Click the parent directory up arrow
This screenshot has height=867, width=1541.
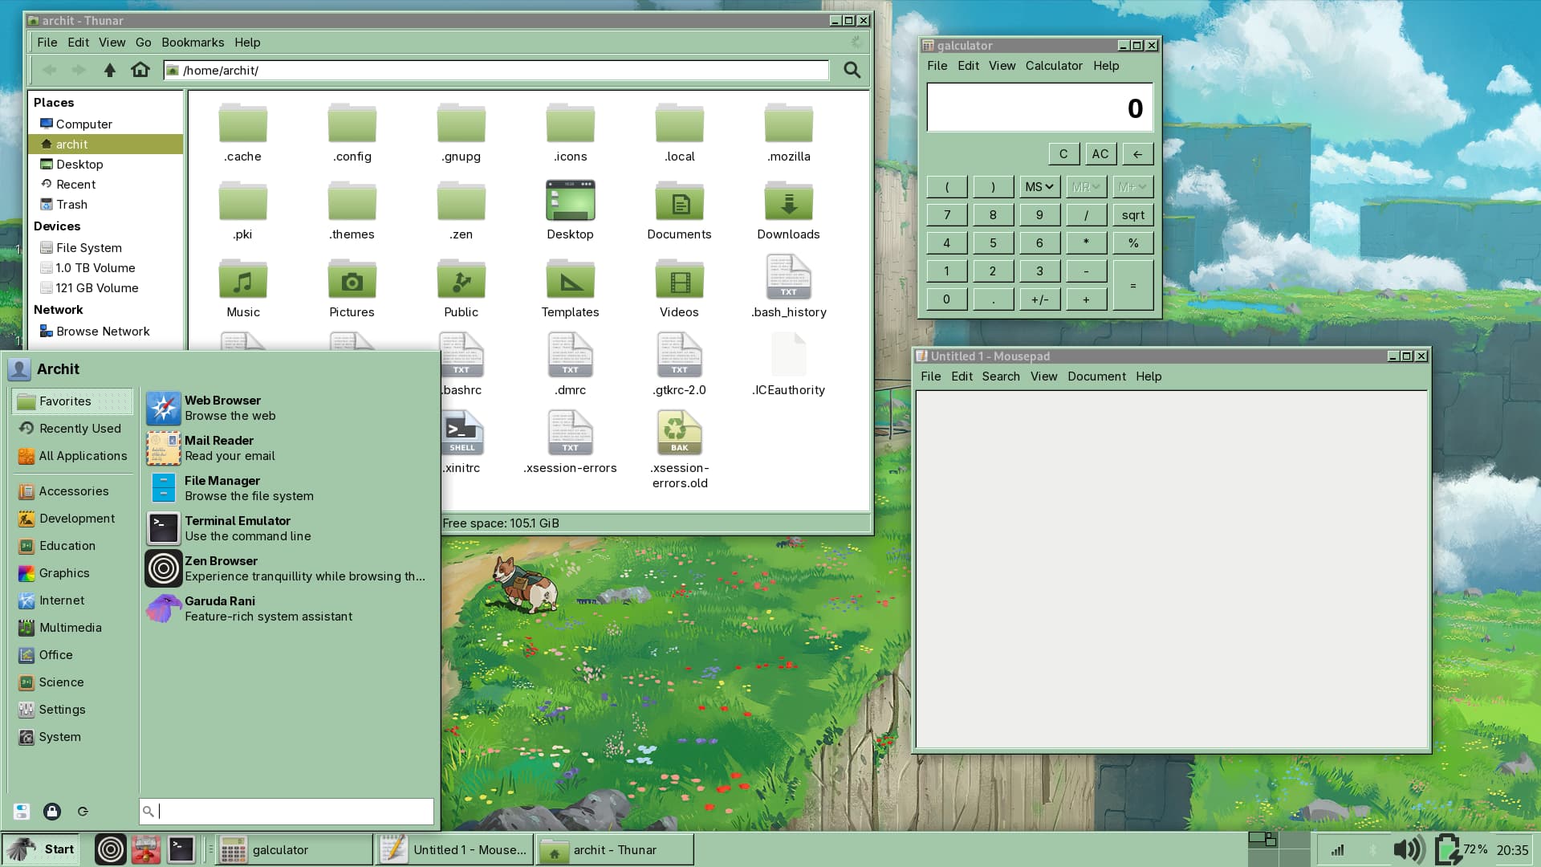pos(110,70)
